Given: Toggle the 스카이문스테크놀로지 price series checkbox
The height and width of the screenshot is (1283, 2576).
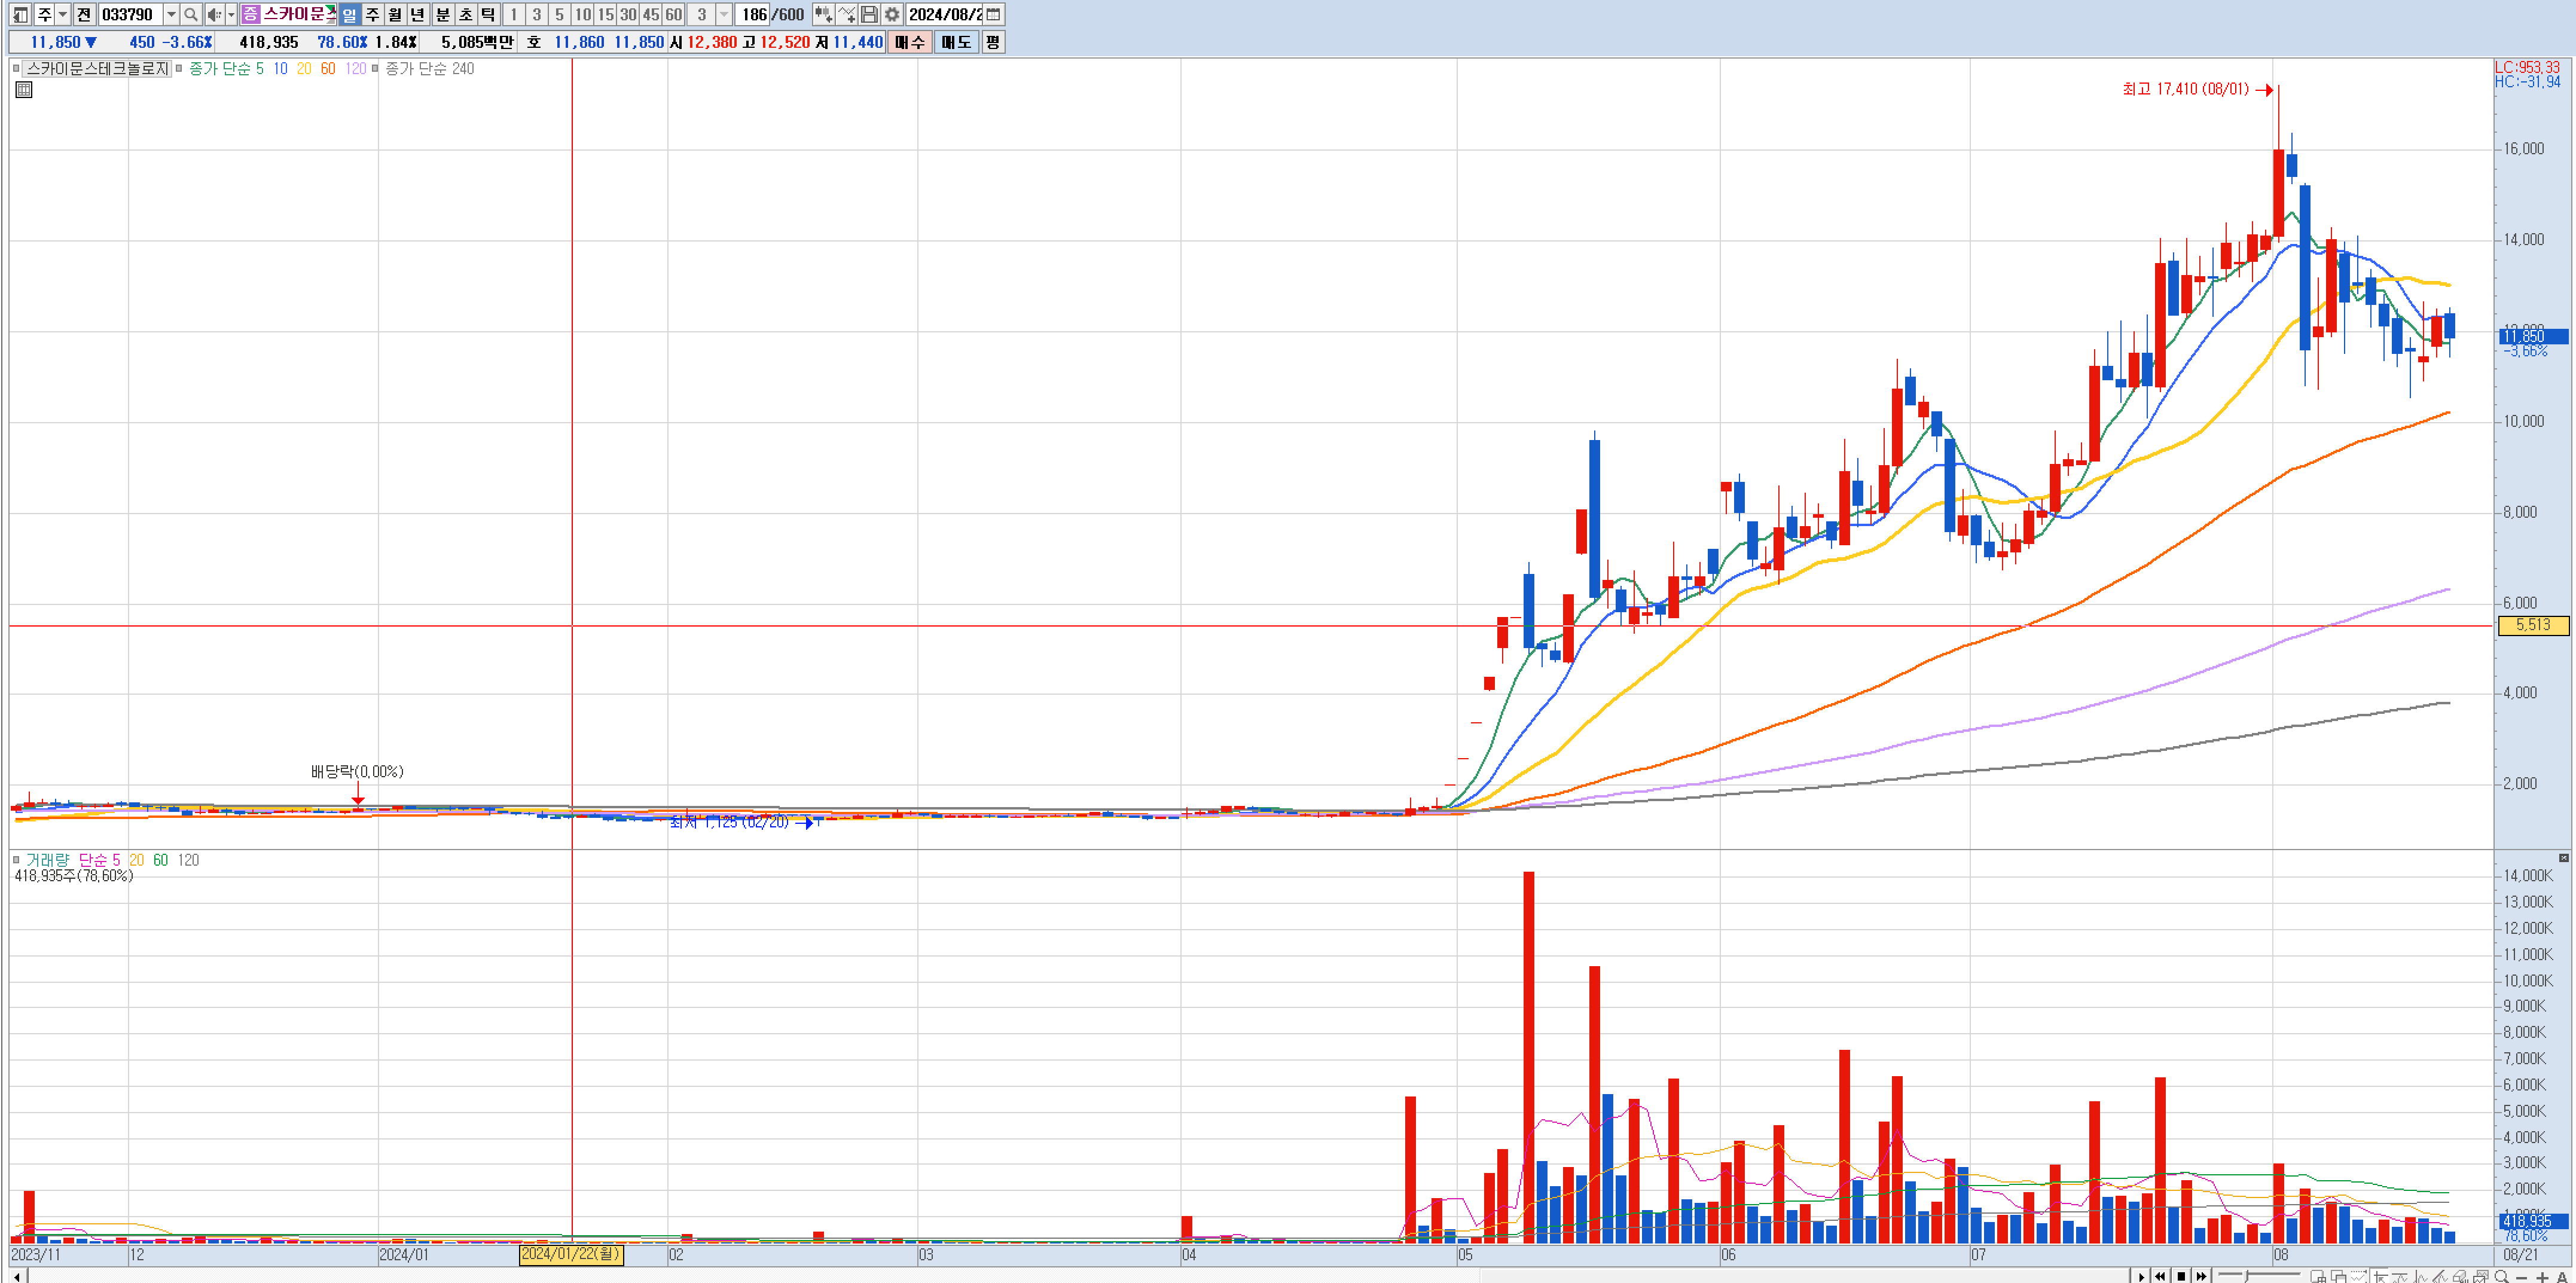Looking at the screenshot, I should [16, 68].
